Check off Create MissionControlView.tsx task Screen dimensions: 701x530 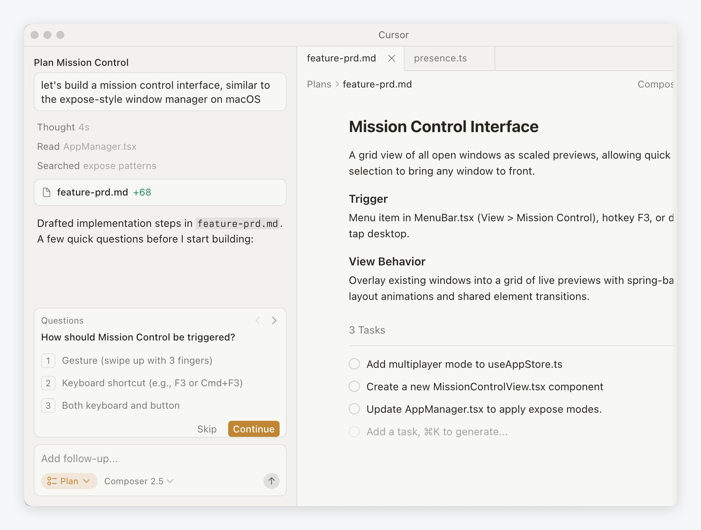(354, 387)
